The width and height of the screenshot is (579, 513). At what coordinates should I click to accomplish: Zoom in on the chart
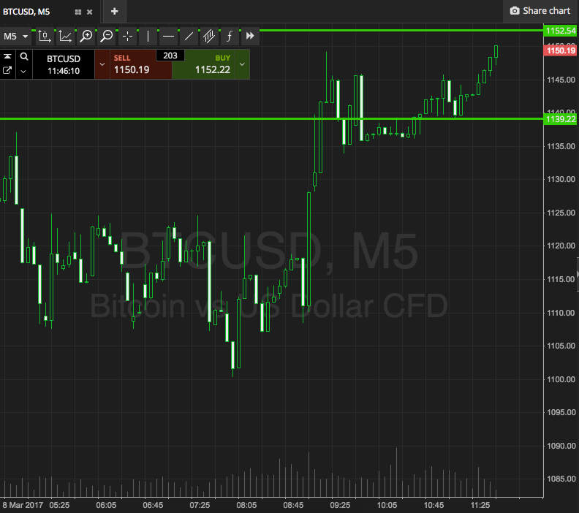(x=86, y=36)
